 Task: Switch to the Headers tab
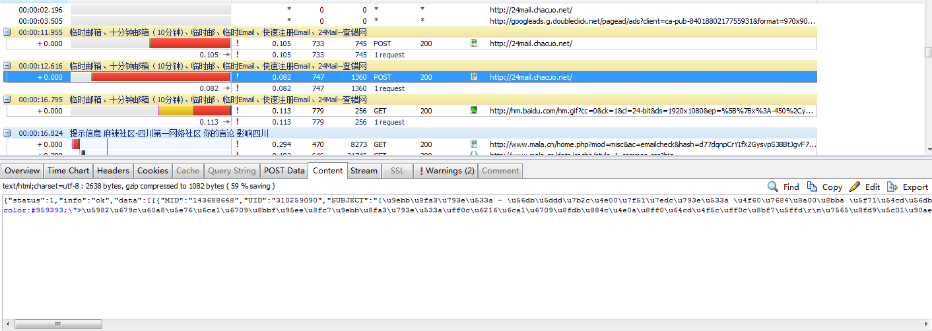113,171
